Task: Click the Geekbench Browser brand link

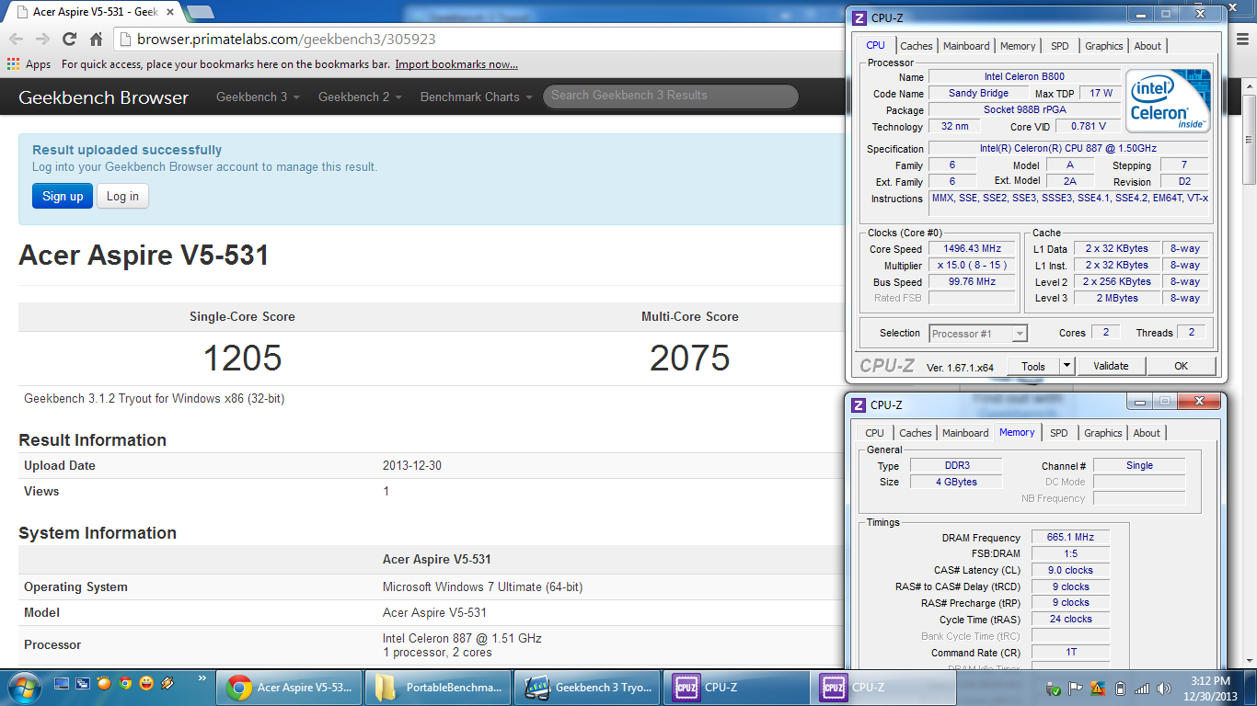Action: [103, 97]
